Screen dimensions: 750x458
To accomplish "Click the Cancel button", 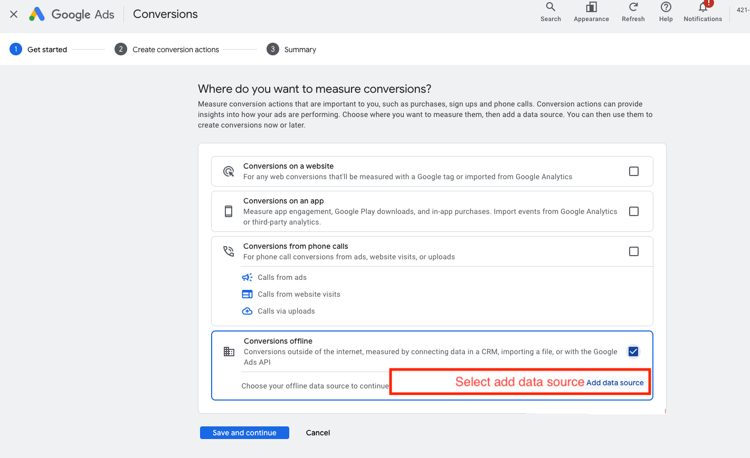I will click(318, 433).
